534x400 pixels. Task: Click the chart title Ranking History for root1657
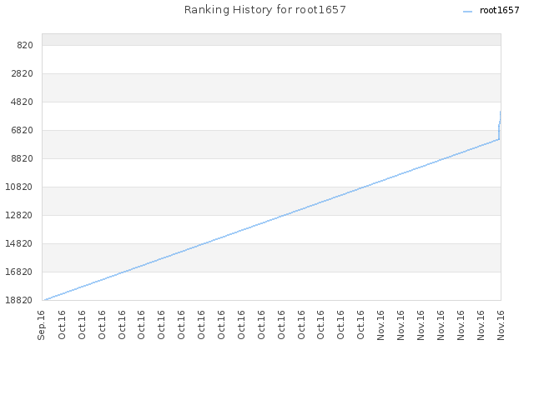(265, 10)
